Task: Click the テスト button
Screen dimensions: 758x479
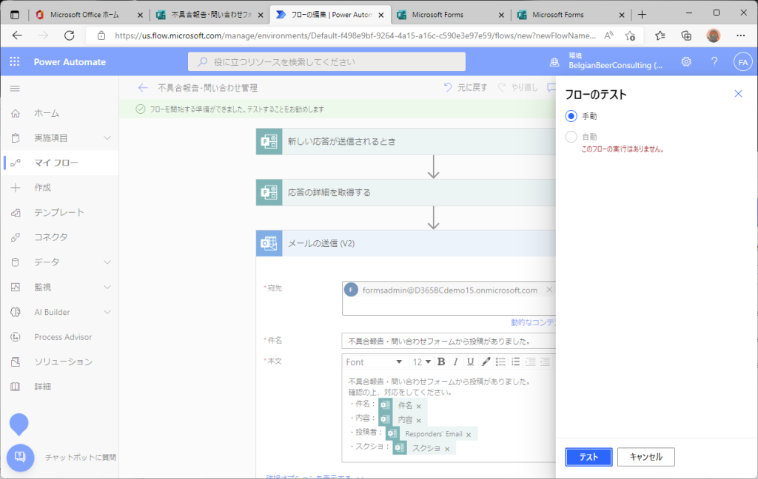Action: (588, 457)
